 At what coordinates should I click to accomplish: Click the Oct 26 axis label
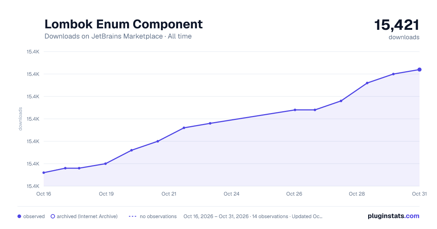[x=294, y=194]
